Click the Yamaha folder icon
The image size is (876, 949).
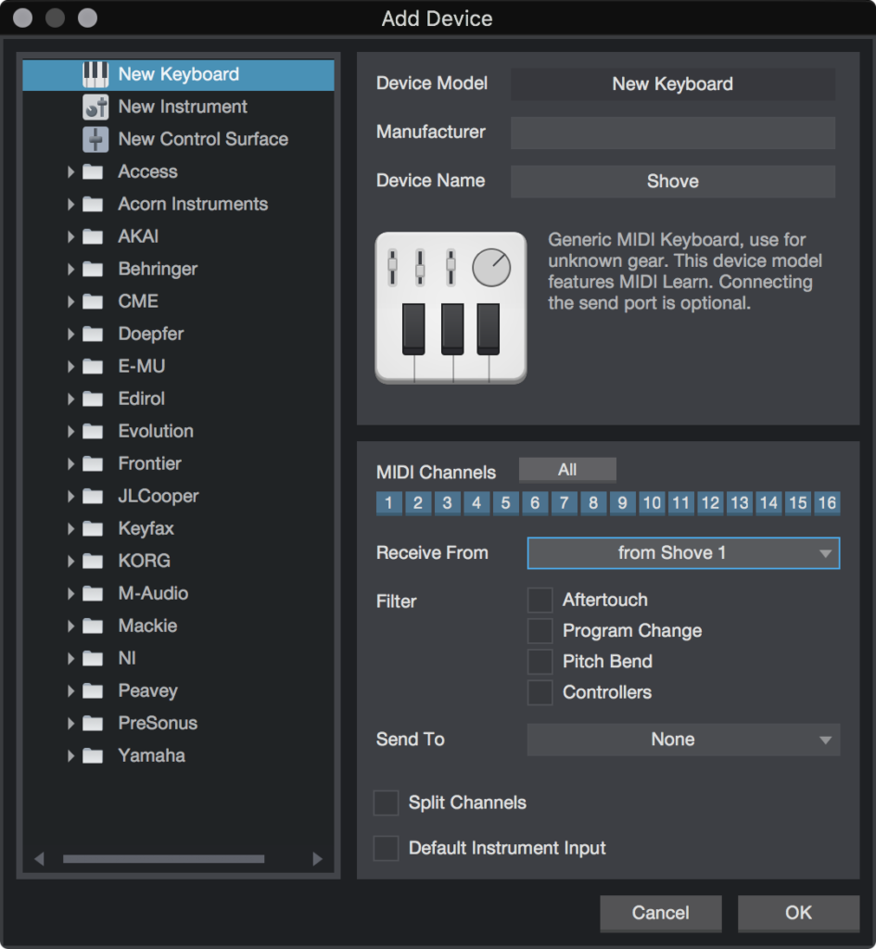click(92, 755)
